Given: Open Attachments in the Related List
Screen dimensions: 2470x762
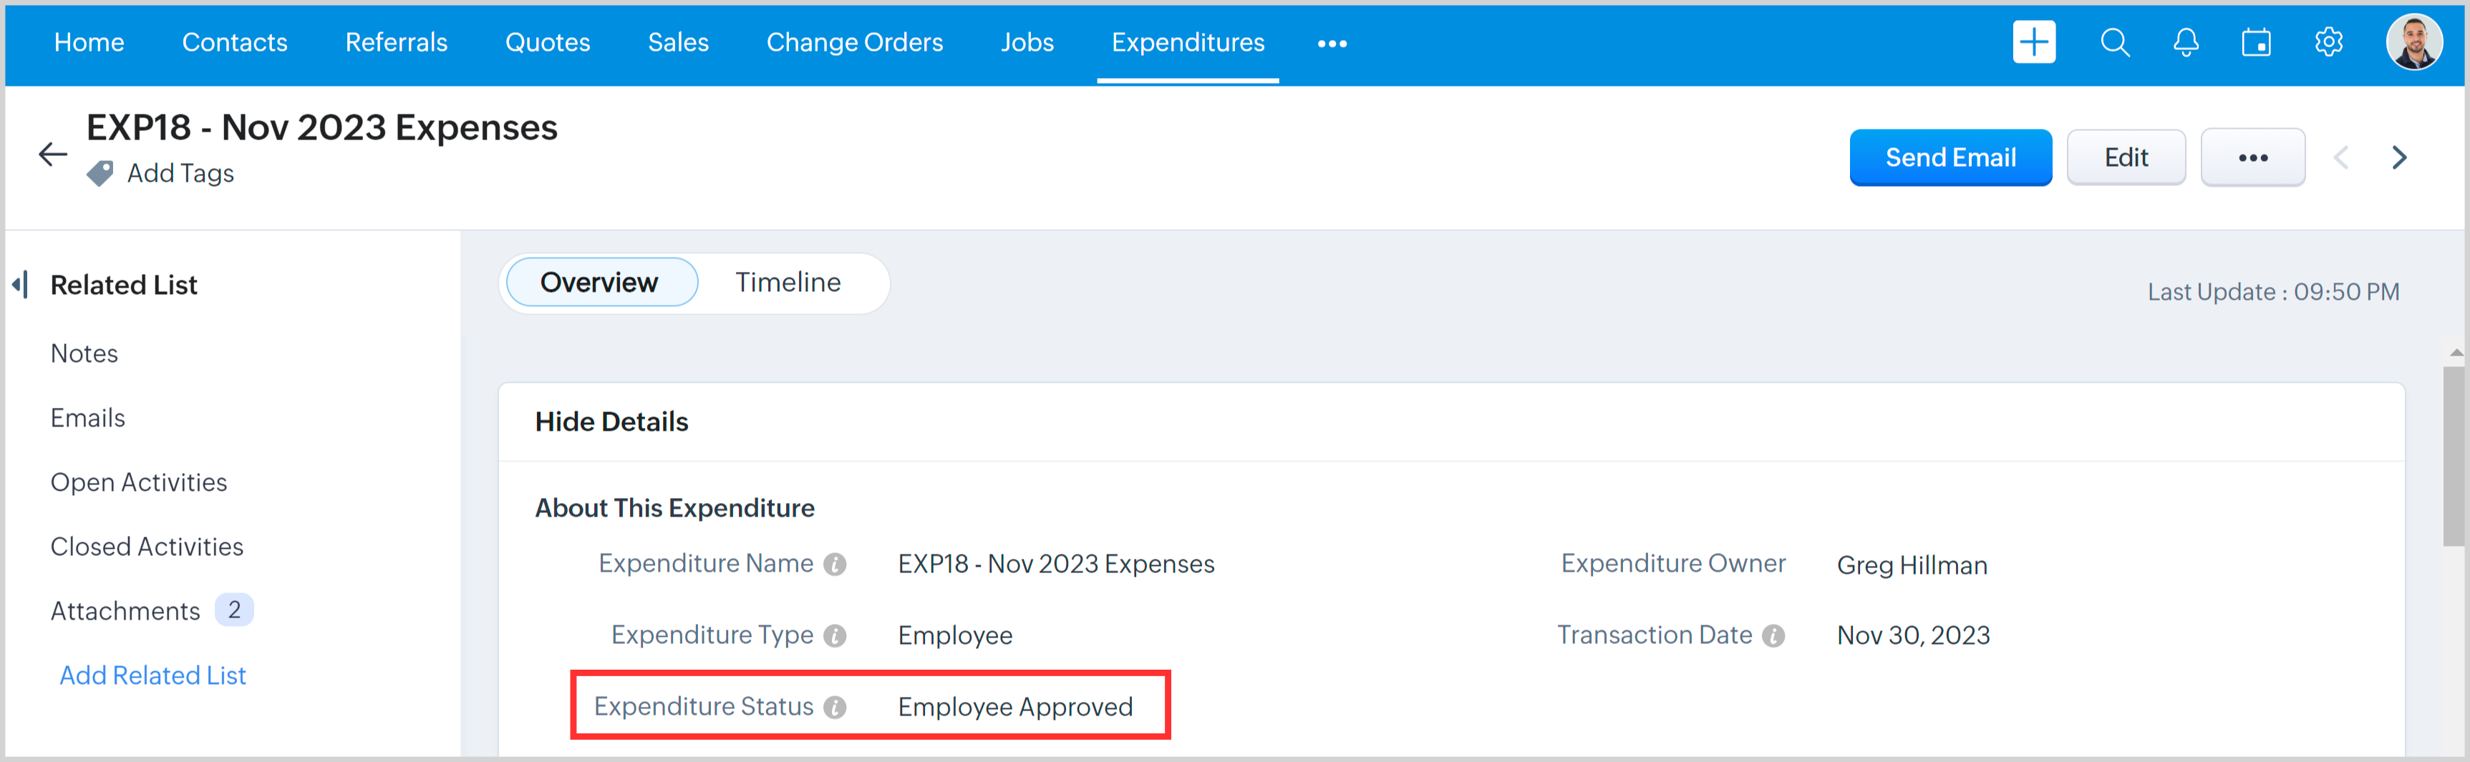Looking at the screenshot, I should tap(125, 610).
